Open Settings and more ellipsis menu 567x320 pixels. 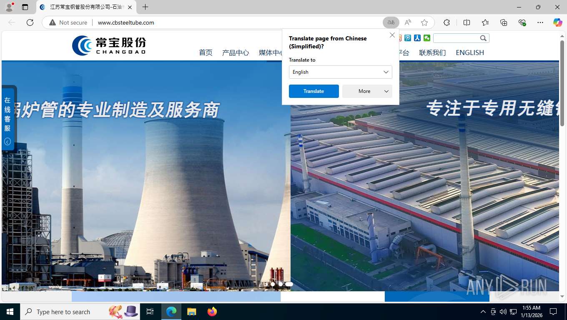(540, 22)
